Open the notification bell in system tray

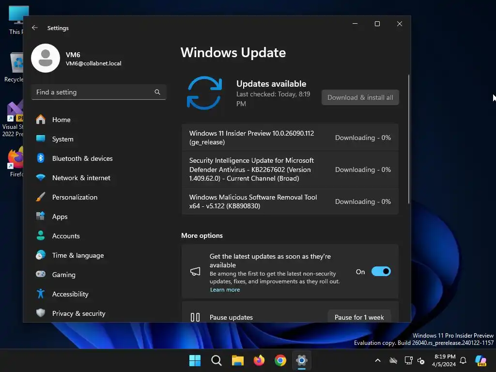point(463,360)
